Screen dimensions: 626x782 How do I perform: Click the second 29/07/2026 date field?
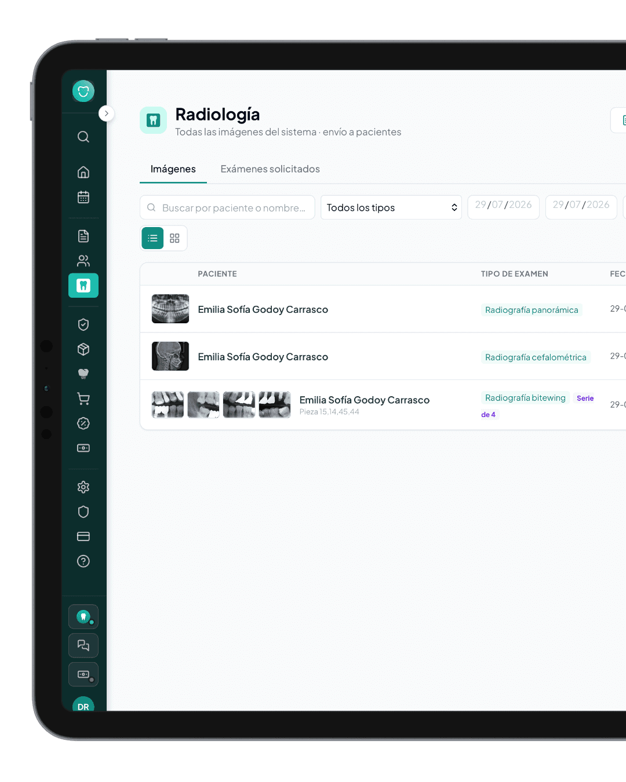[581, 206]
